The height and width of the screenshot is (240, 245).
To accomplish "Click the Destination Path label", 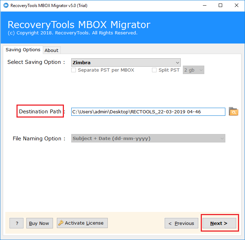I will (40, 111).
